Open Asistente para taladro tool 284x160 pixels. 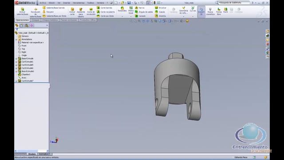(81, 12)
